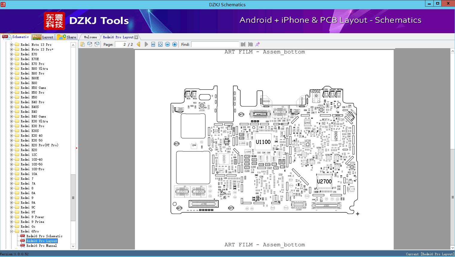Click the document viewer scroll up arrow
The width and height of the screenshot is (455, 257).
coord(453,51)
